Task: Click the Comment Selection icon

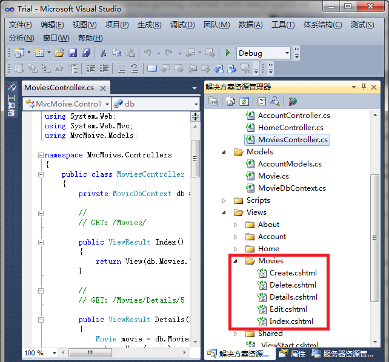Action: pyautogui.click(x=121, y=68)
